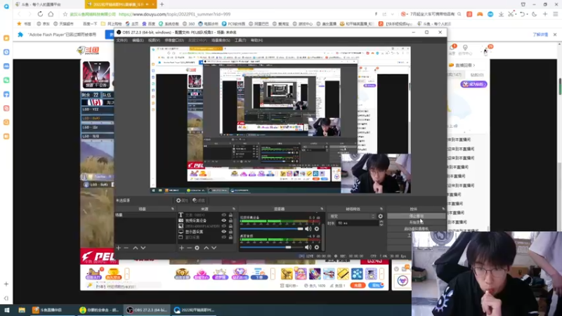The width and height of the screenshot is (562, 316).
Task: Mute the first mixer channel speaker icon
Action: click(x=308, y=229)
